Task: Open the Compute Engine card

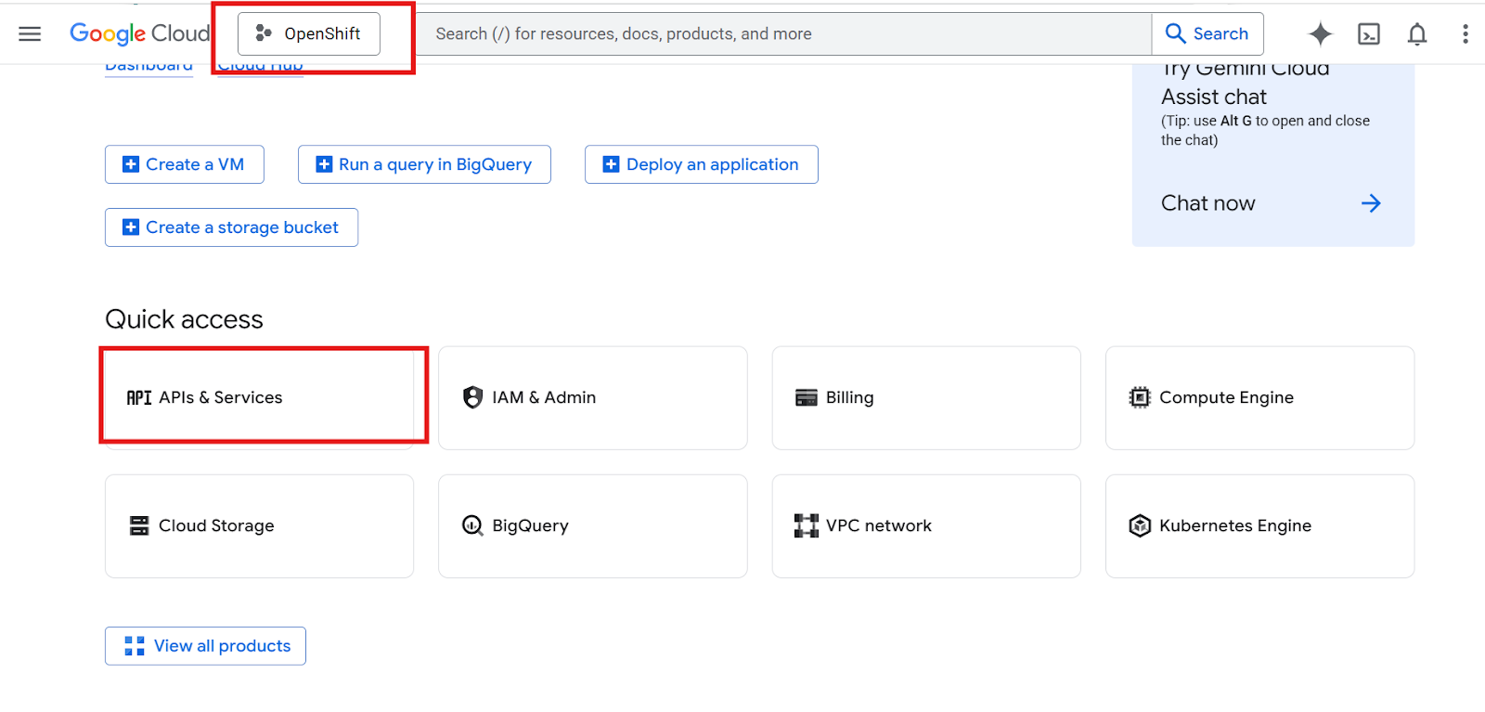Action: click(1259, 397)
